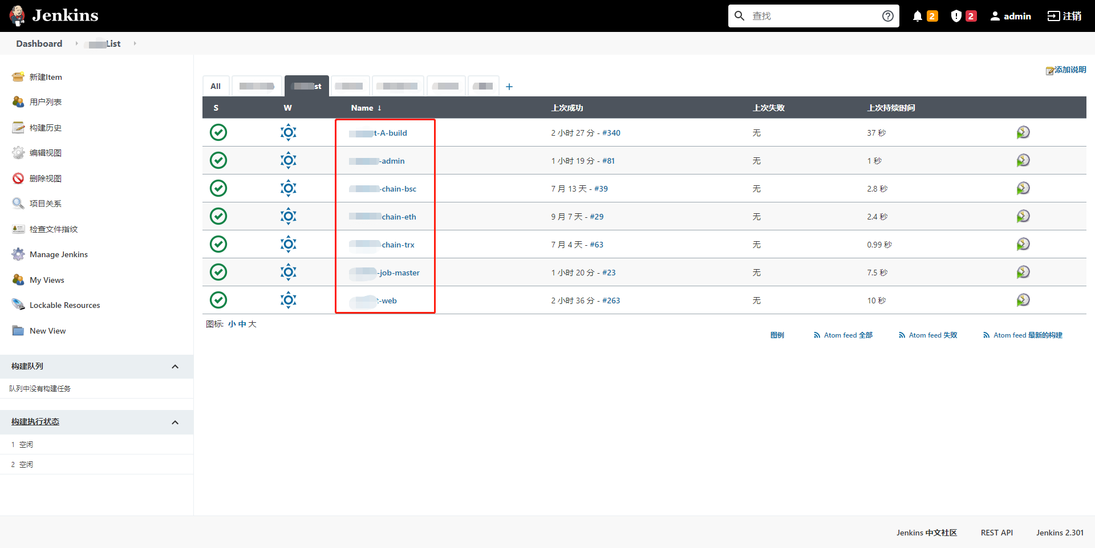Open Atom feed 失败
This screenshot has height=548, width=1095.
(x=928, y=335)
